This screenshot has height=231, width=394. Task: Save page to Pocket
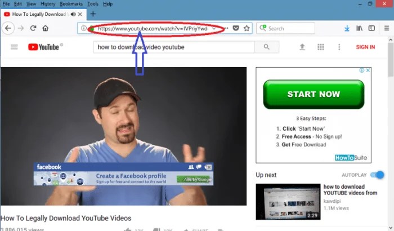[x=236, y=28]
